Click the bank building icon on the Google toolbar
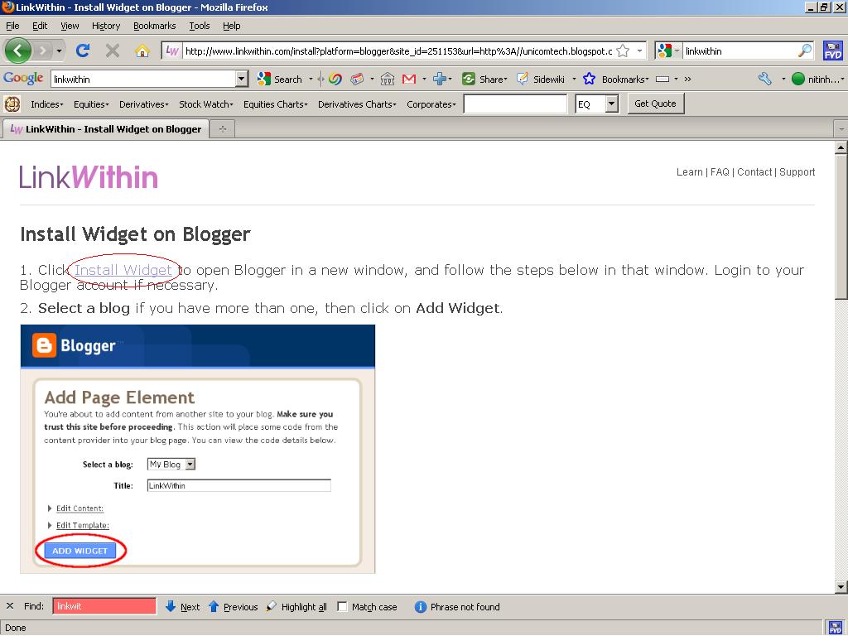The image size is (848, 636). [388, 79]
